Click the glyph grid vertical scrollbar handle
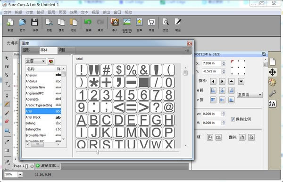This screenshot has width=283, height=182. click(x=185, y=73)
